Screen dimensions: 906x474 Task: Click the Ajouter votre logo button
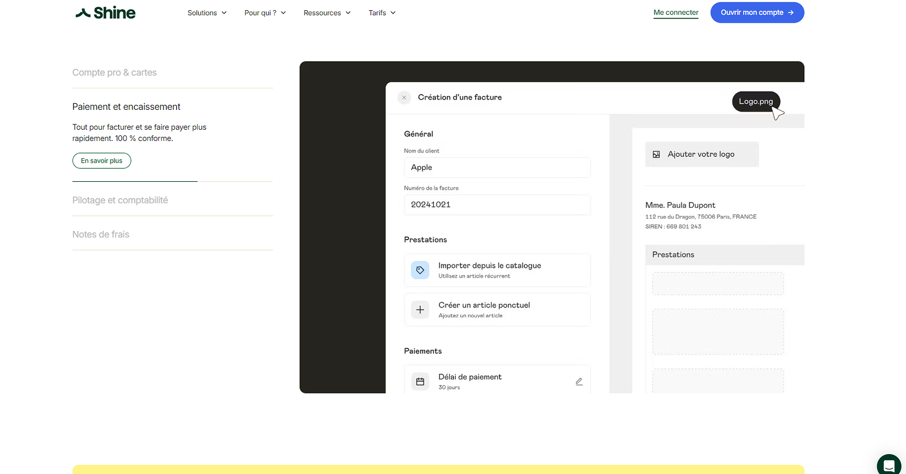(702, 155)
